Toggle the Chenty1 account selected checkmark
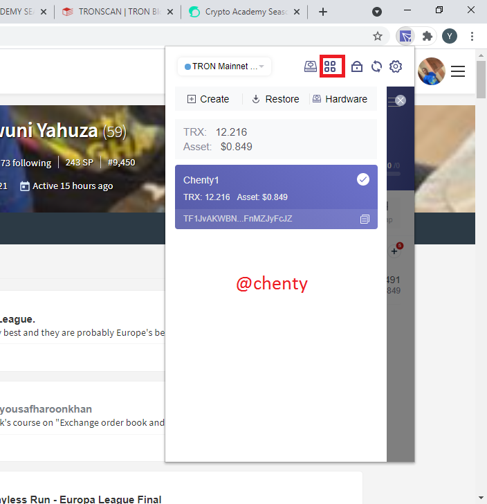Image resolution: width=487 pixels, height=504 pixels. click(x=363, y=179)
